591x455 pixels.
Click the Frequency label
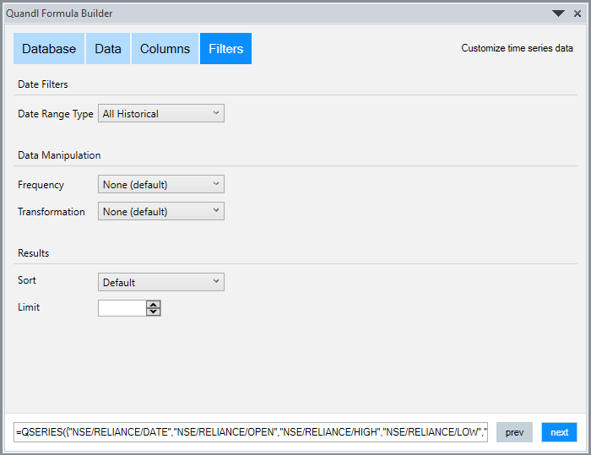click(41, 185)
